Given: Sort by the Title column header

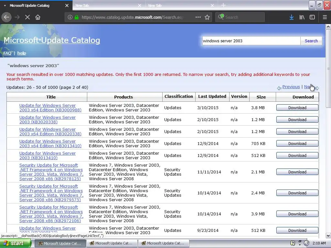Looking at the screenshot, I should [51, 97].
